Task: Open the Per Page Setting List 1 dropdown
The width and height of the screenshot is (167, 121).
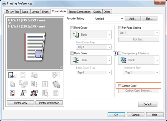Action: click(x=139, y=33)
